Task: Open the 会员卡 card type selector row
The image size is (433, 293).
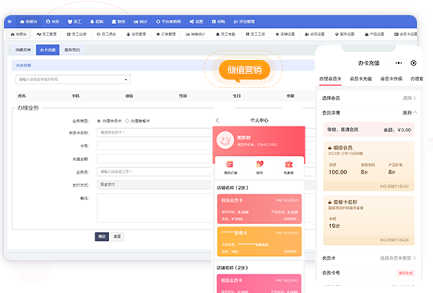Action: click(x=369, y=259)
